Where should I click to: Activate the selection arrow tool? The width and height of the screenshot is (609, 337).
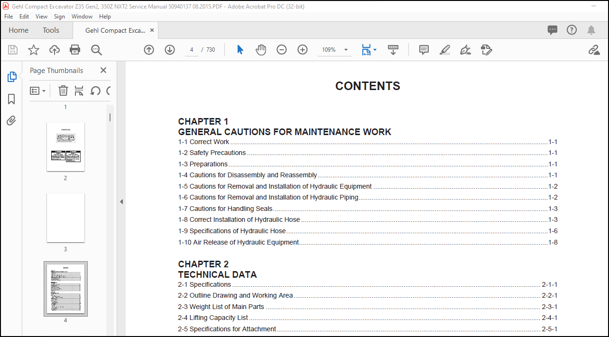click(x=240, y=50)
